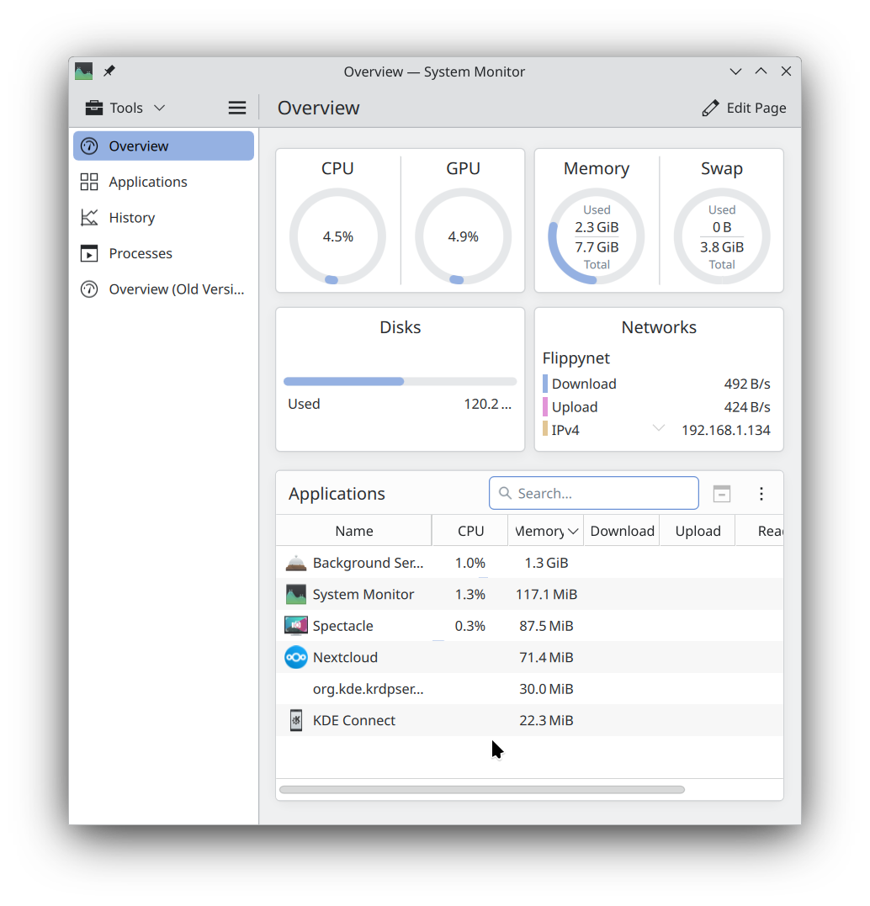Click the horizontal scrollbar under applications table
Screen dimensions: 870x906
tap(481, 790)
